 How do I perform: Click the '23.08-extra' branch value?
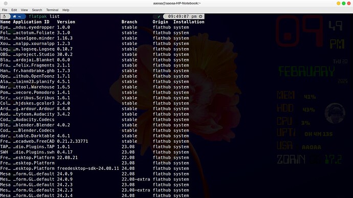pos(136,190)
